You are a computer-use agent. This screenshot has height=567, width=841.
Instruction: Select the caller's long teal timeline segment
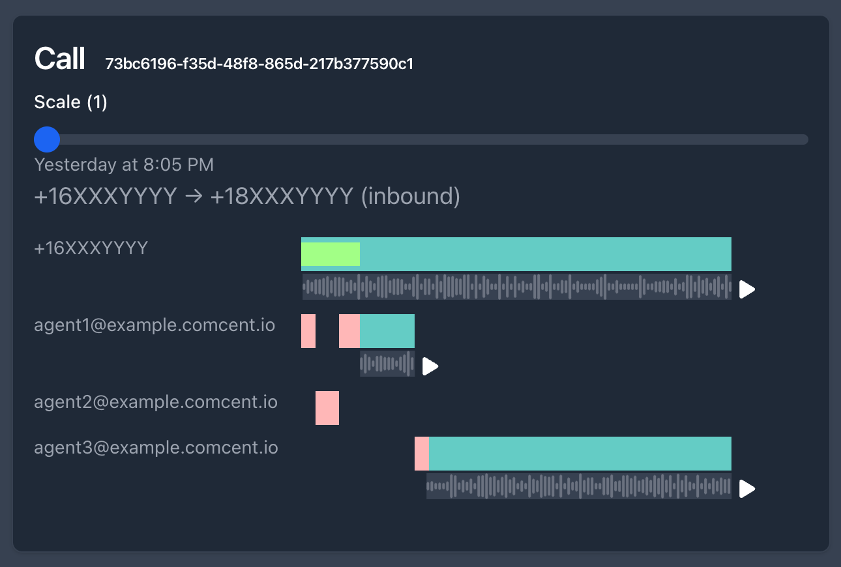546,254
